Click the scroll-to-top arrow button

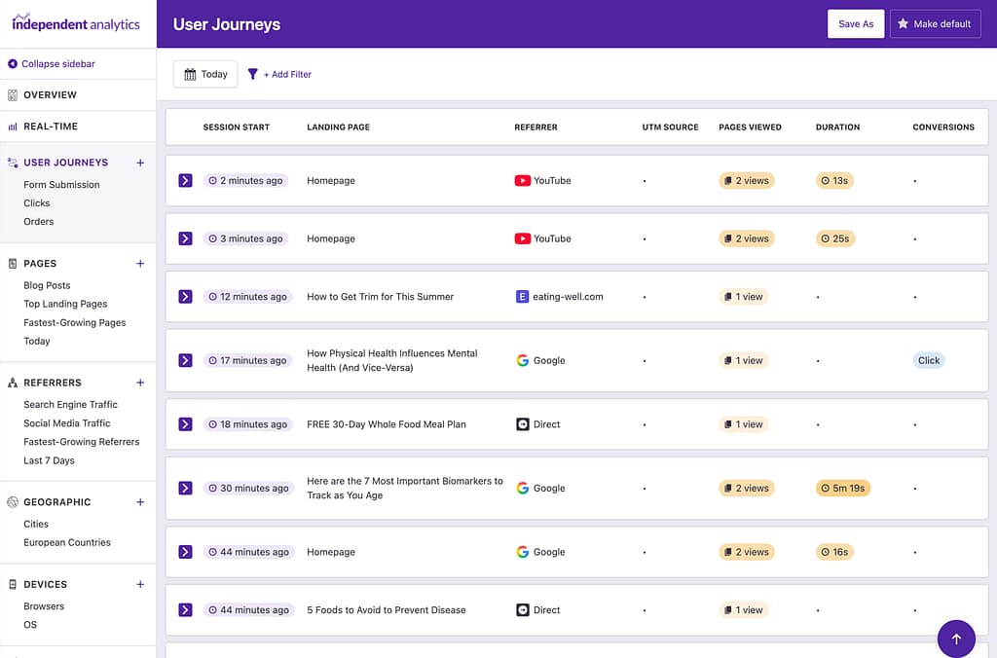(x=956, y=639)
